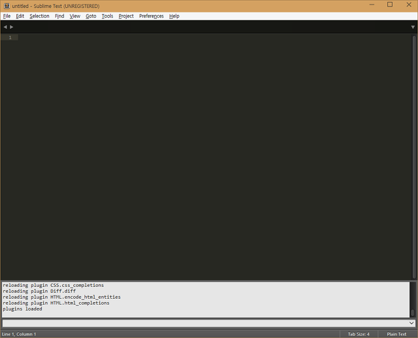Click 'plugins loaded' console line
Image resolution: width=418 pixels, height=338 pixels.
coord(22,309)
